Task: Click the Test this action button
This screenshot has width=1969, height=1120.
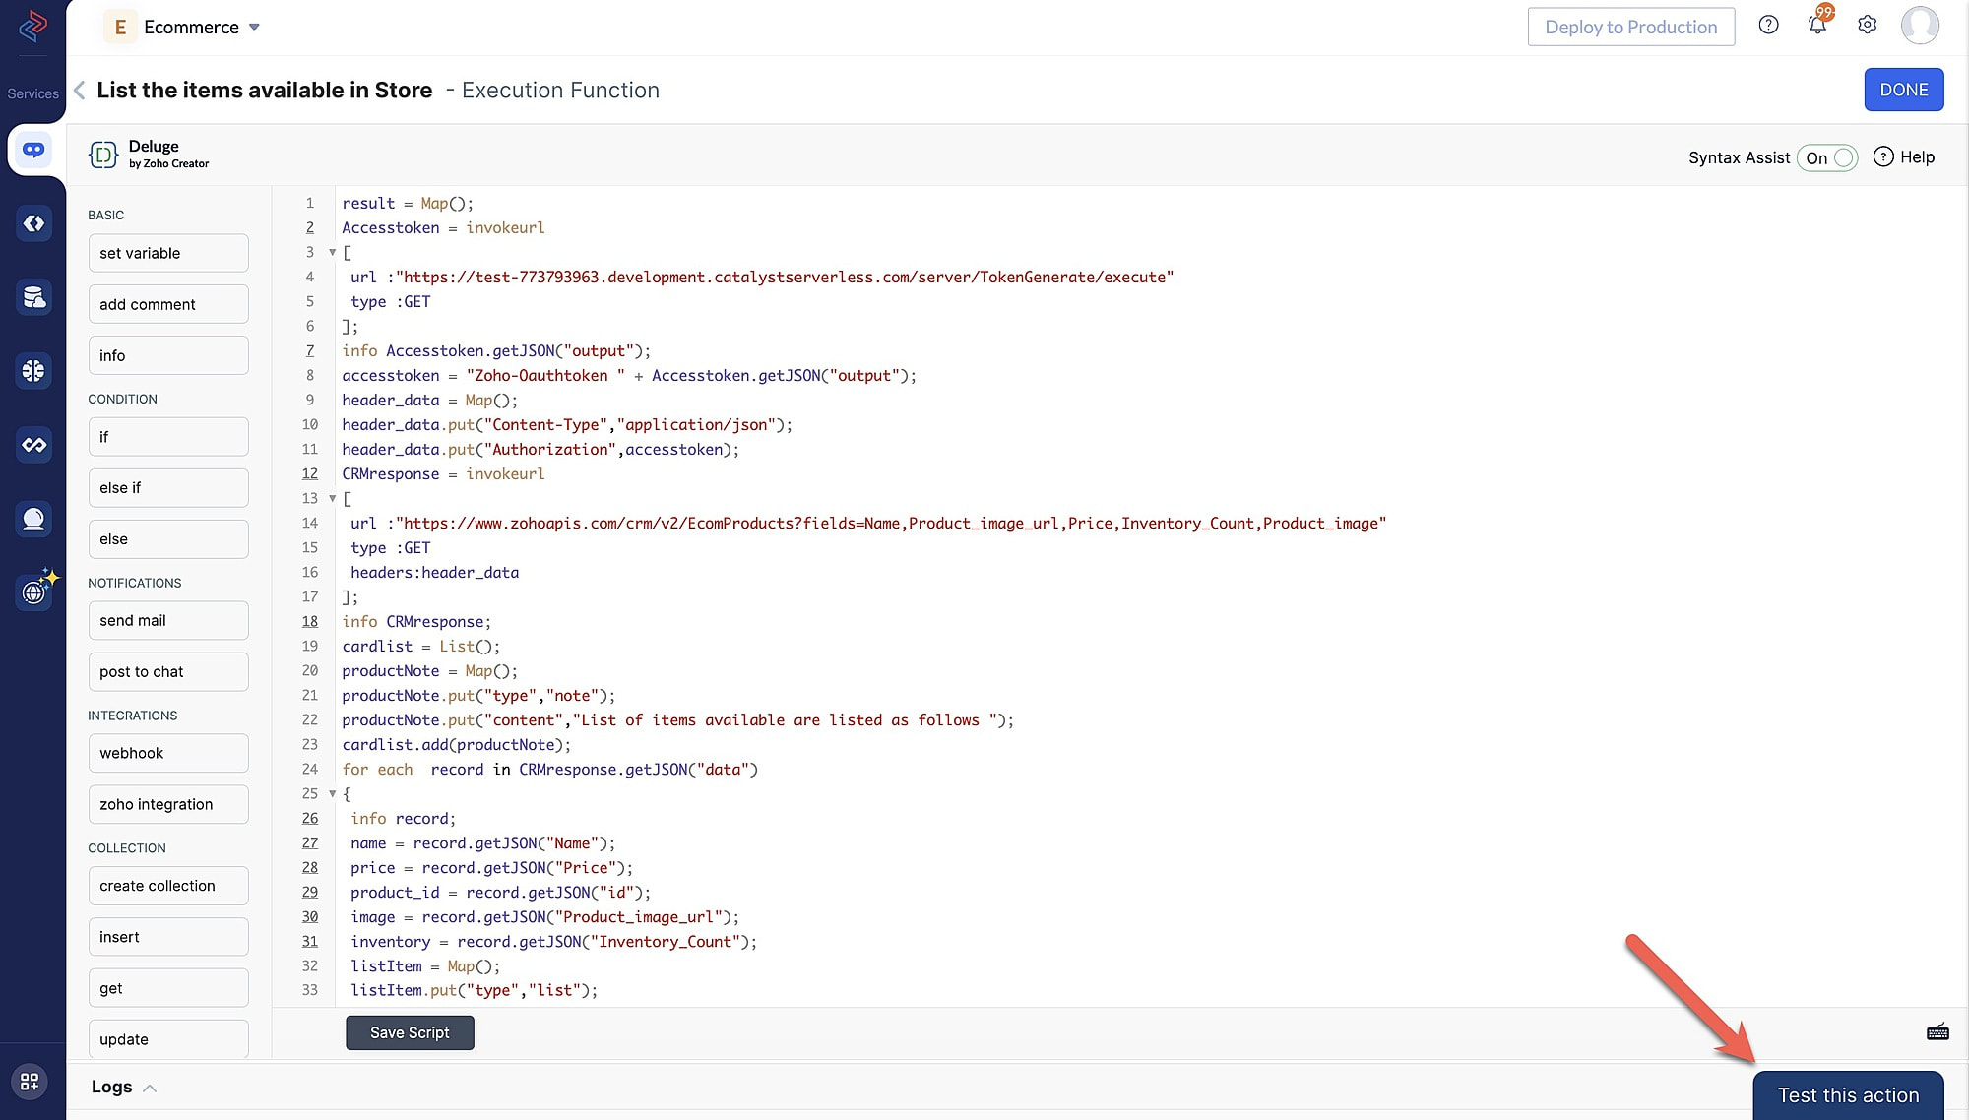Action: click(x=1849, y=1094)
